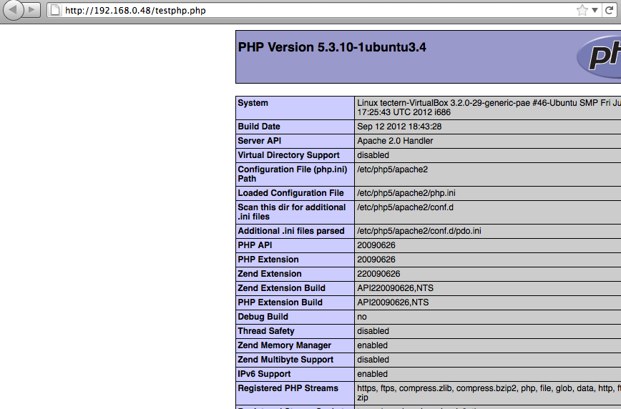Image resolution: width=621 pixels, height=409 pixels.
Task: Select the value Sep 12 2012 18:43:28
Action: tap(399, 127)
